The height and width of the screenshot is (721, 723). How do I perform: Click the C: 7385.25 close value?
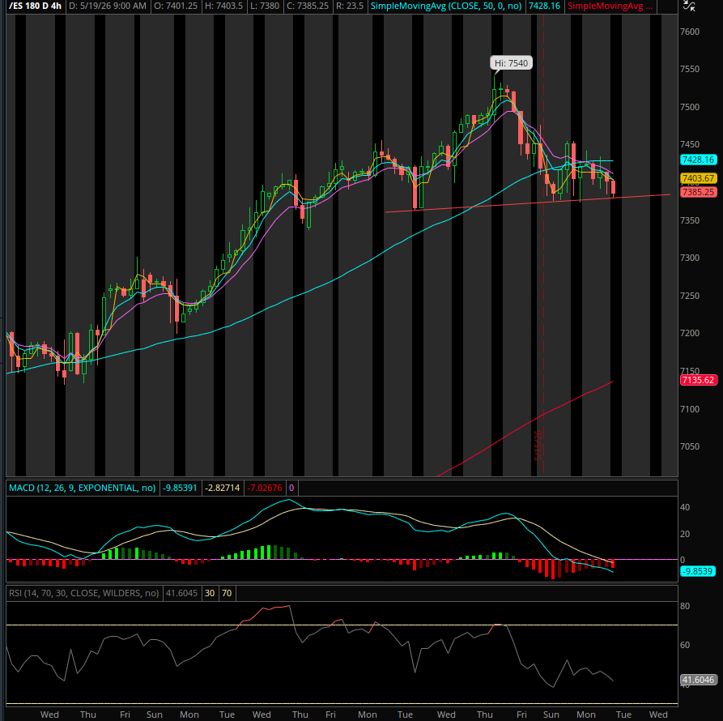tap(306, 6)
